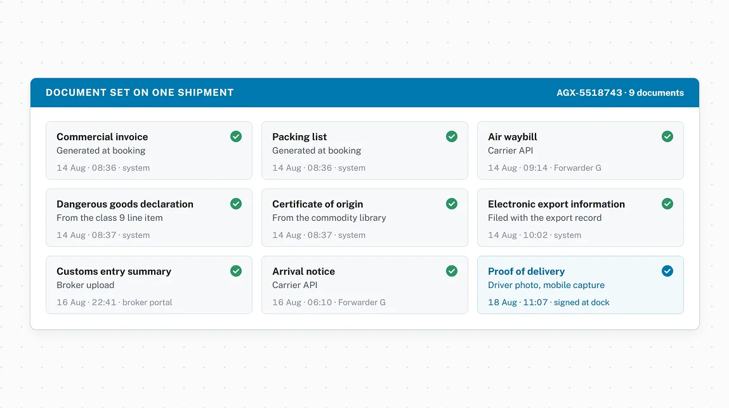The height and width of the screenshot is (408, 729).
Task: Click 'Broker upload' description
Action: 86,285
